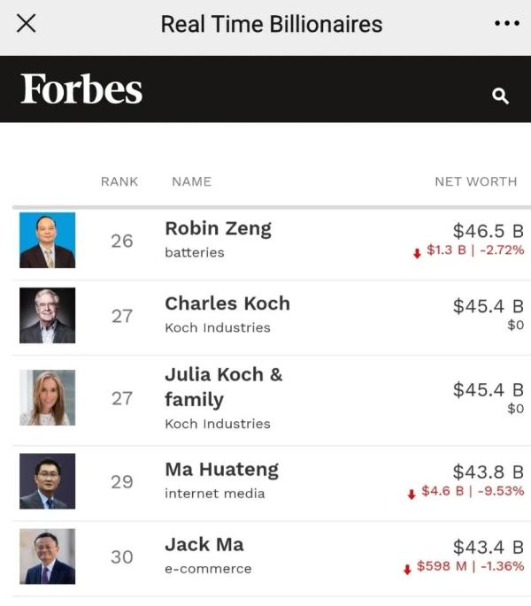
Task: Open Robin Zeng's profile photo
Action: click(48, 240)
